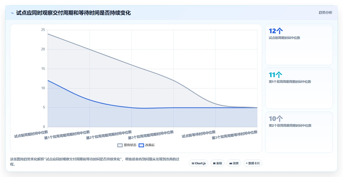Click the 进度 tag

(234, 163)
